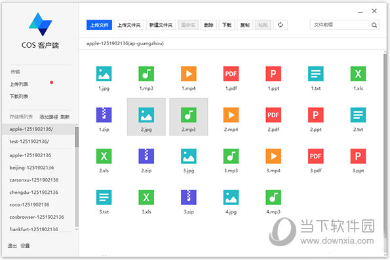
Task: Select the 1.pdf file icon
Action: pyautogui.click(x=231, y=74)
